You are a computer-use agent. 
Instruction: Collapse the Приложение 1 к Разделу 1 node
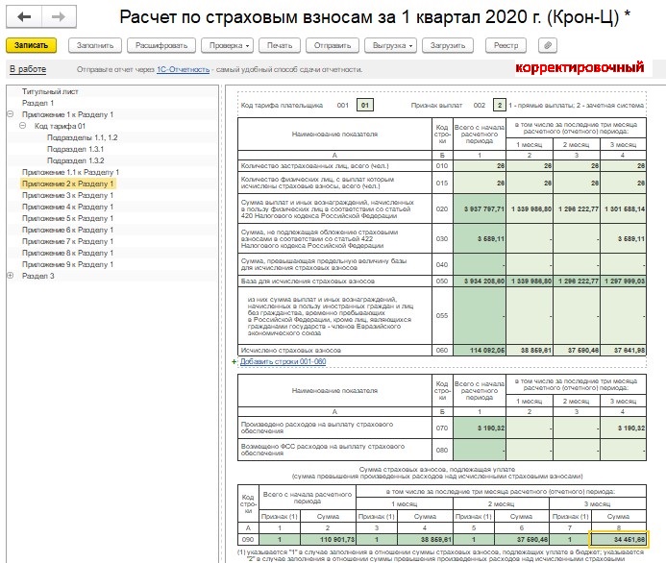11,114
